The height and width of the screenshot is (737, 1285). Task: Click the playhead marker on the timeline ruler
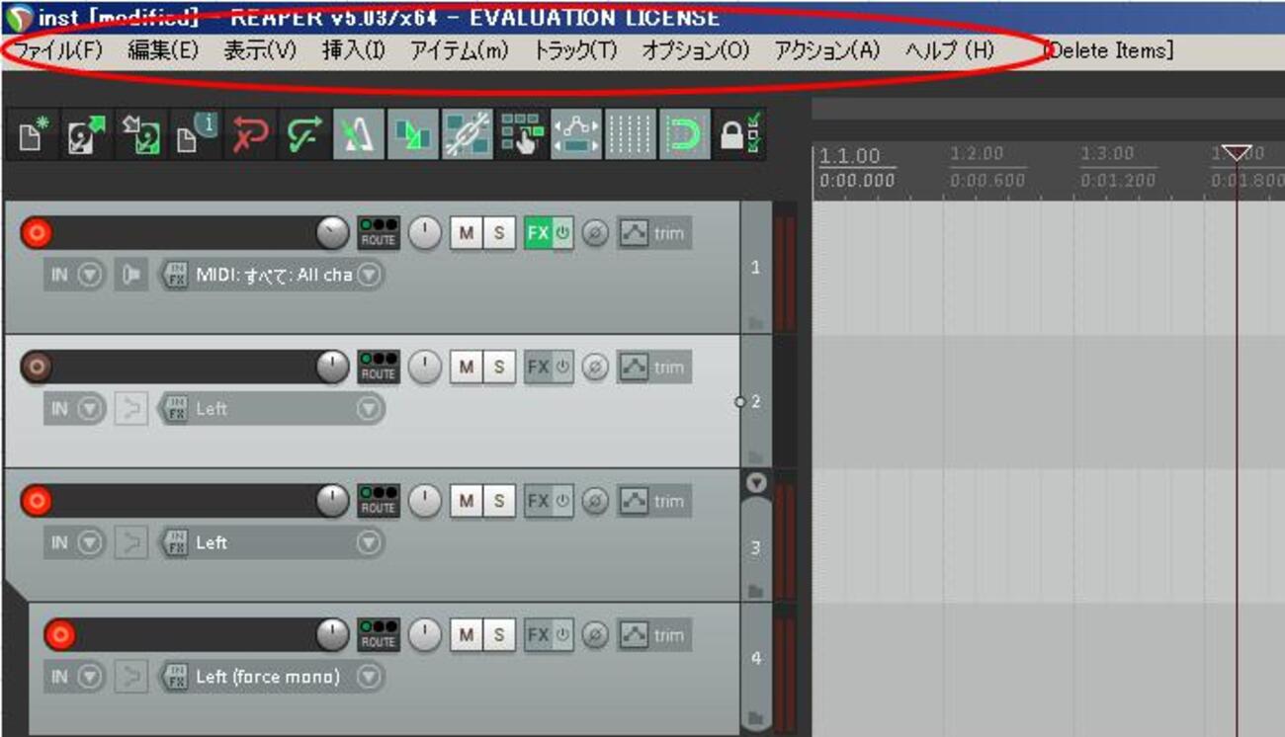point(1237,152)
